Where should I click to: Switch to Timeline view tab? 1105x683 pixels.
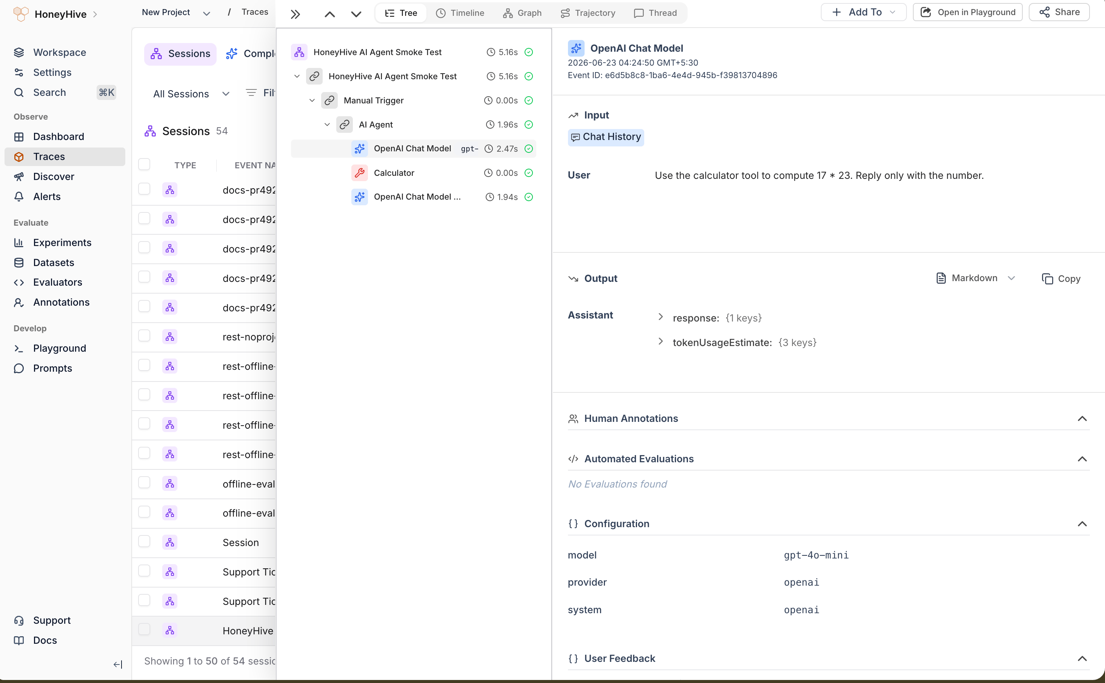click(460, 13)
